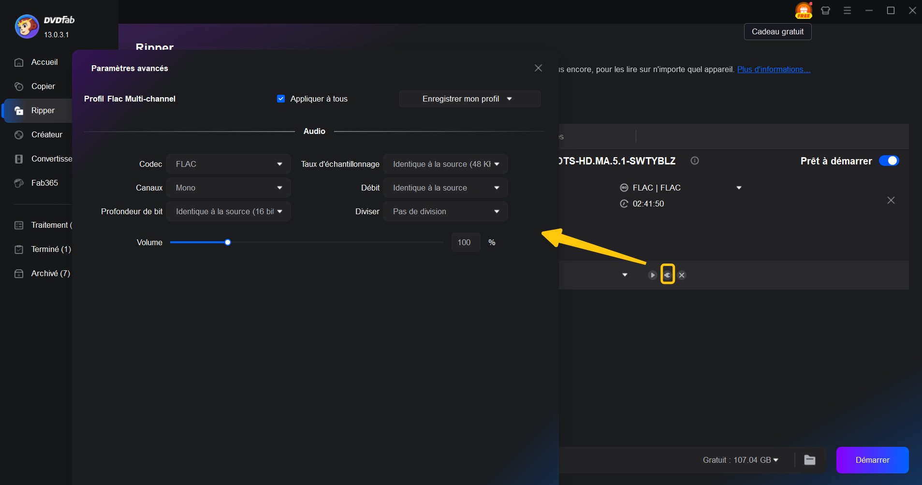Viewport: 922px width, 485px height.
Task: Click the Volume slider handle
Action: [x=228, y=242]
